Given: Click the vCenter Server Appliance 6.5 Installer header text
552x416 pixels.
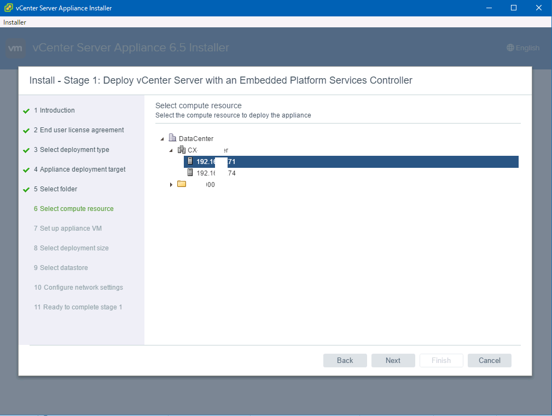Looking at the screenshot, I should 131,48.
